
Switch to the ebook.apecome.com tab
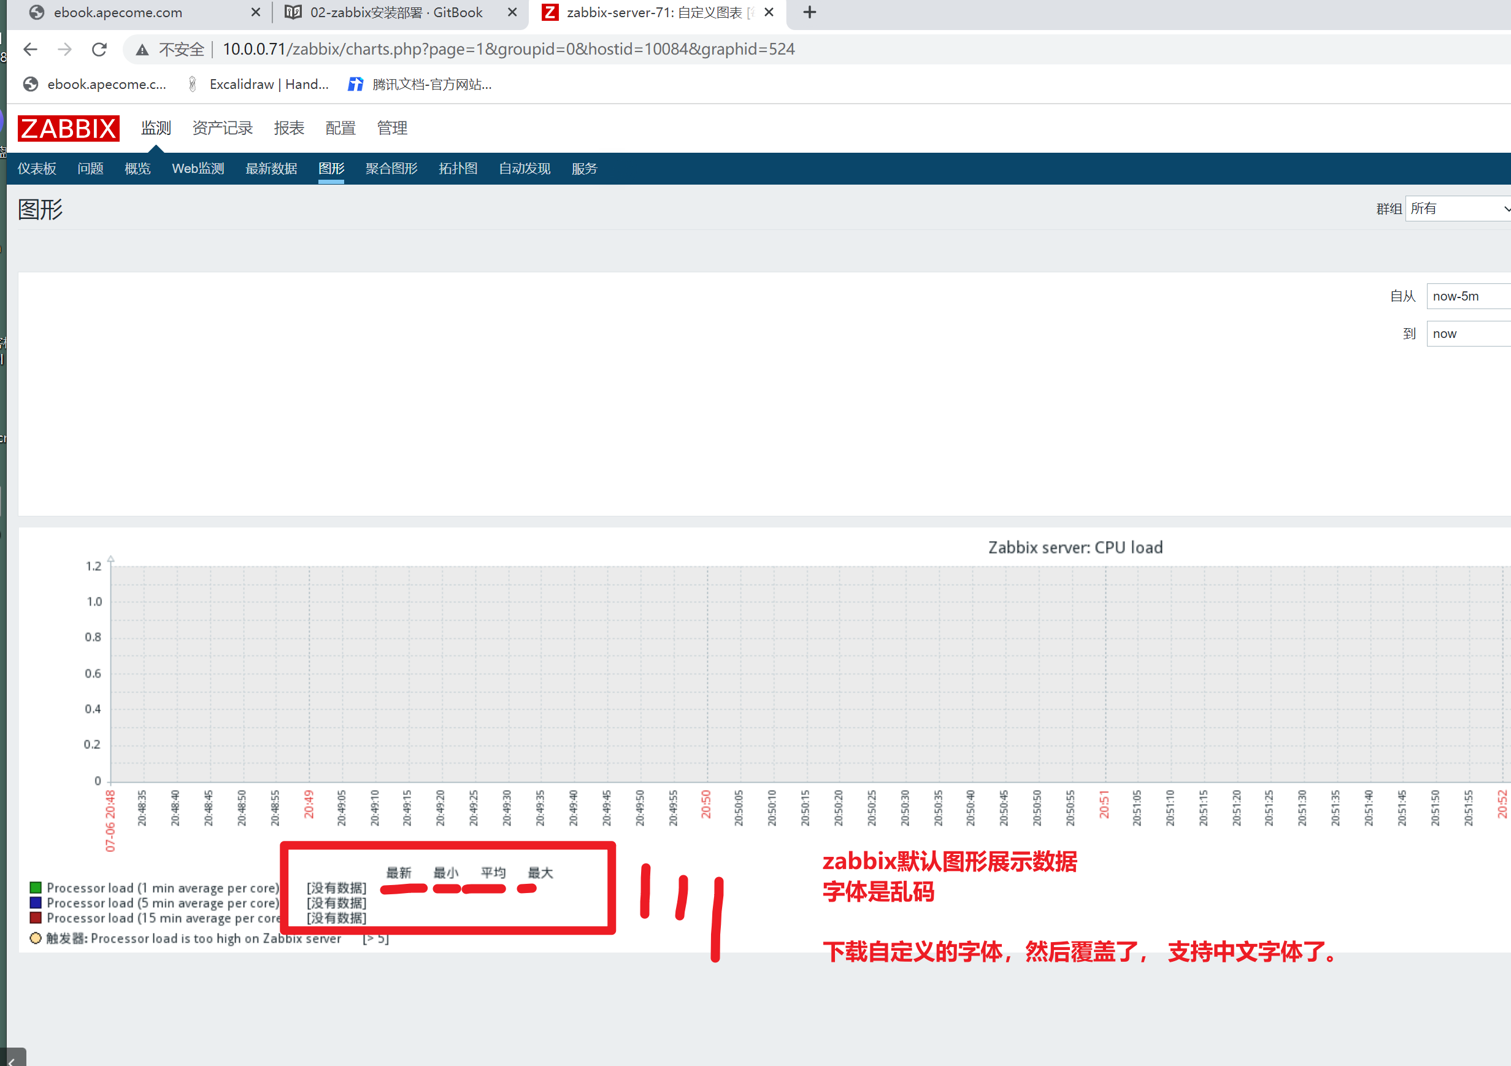(x=118, y=12)
